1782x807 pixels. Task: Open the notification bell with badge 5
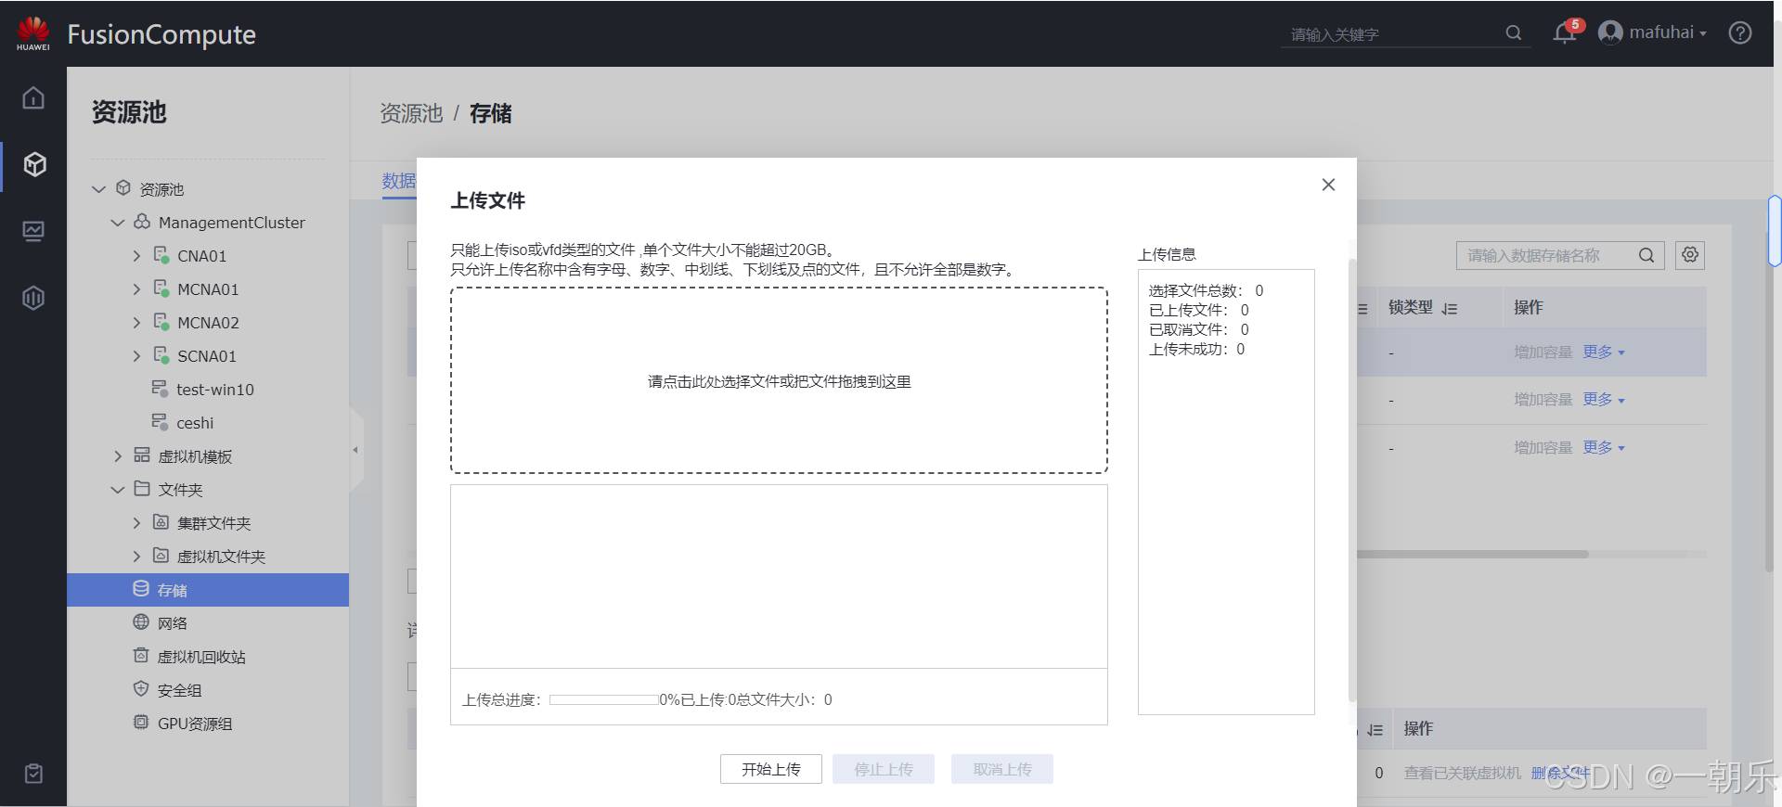[1565, 32]
